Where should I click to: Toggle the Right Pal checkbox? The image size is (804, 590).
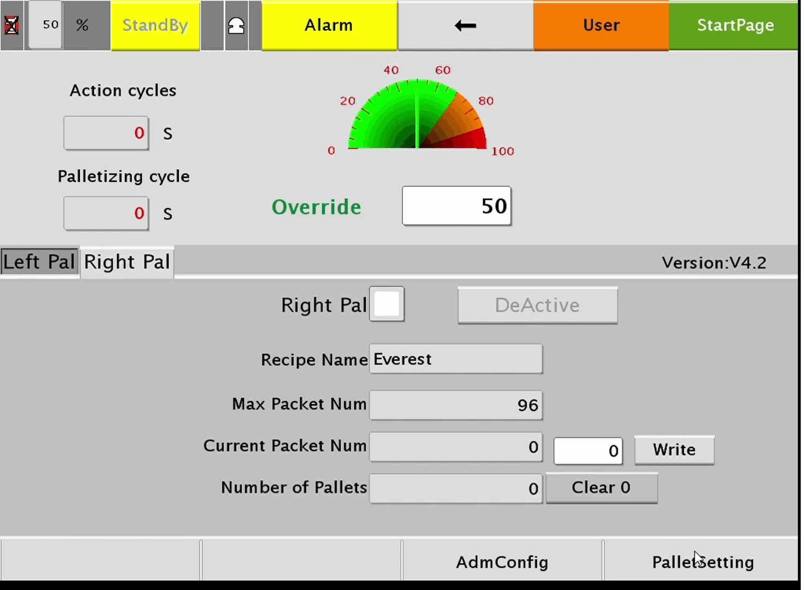387,304
